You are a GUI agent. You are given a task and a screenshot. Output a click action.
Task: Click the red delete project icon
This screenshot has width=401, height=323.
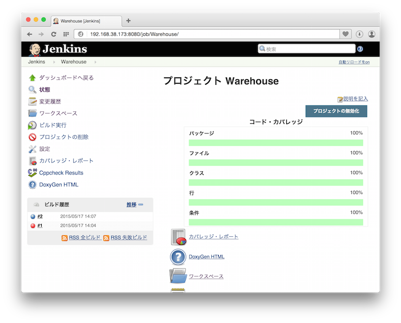point(33,137)
